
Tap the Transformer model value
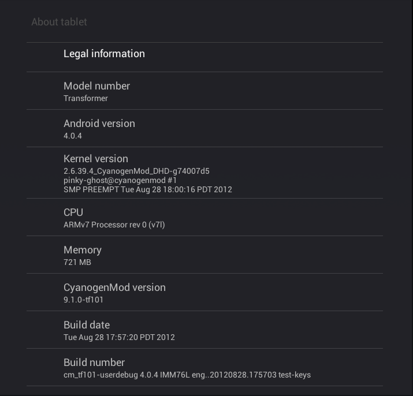click(x=85, y=98)
